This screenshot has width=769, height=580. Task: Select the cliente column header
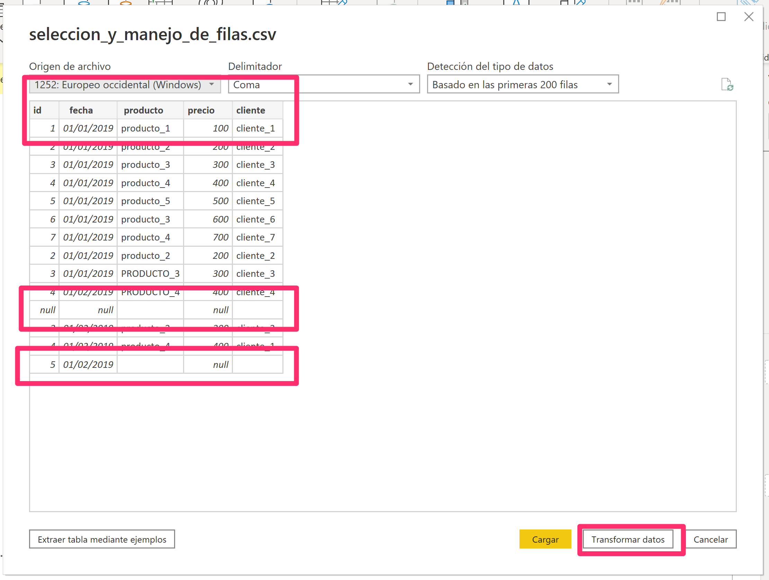tap(257, 110)
